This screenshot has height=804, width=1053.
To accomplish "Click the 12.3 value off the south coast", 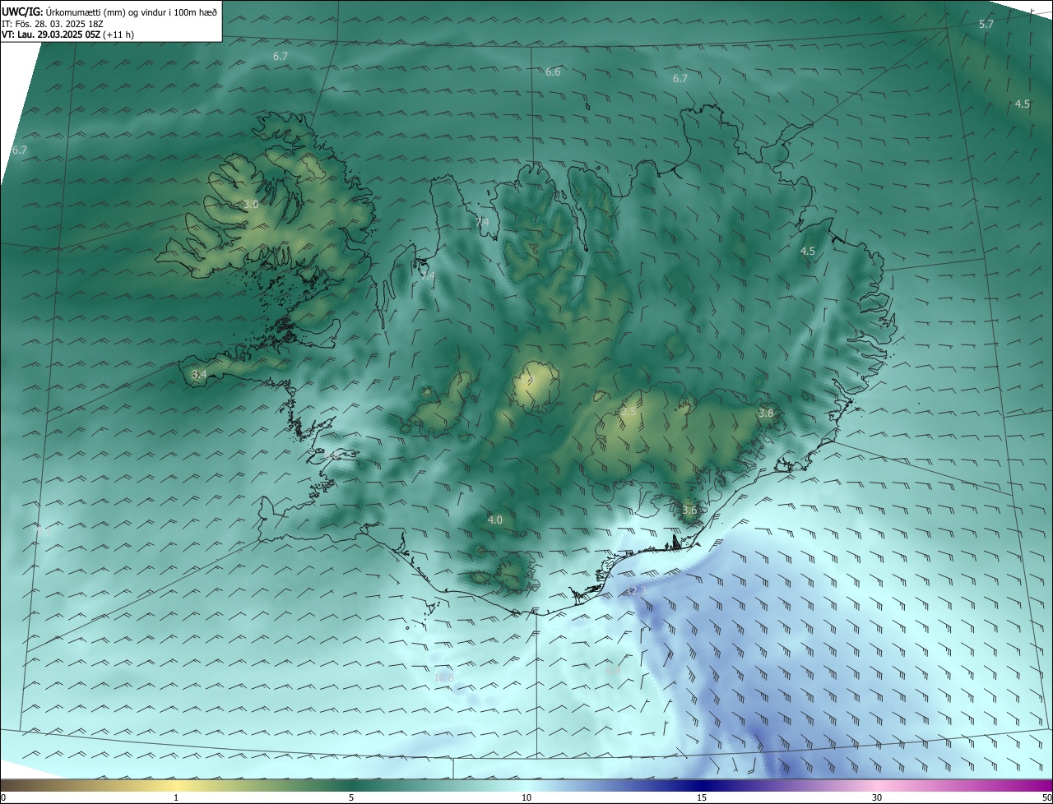I will (638, 590).
